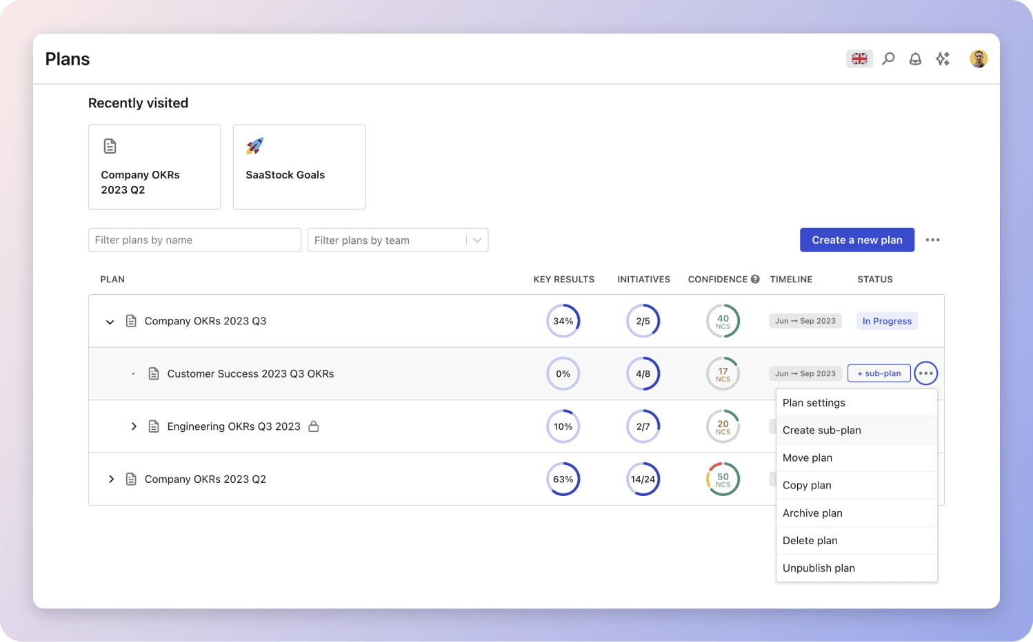
Task: Click the Filter plans by name field
Action: coord(194,240)
